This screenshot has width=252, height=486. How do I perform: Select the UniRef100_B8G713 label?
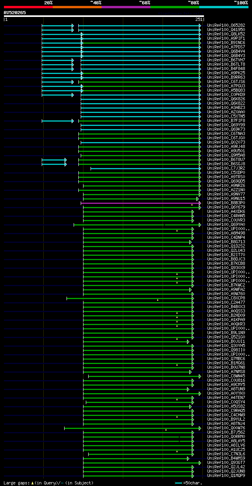coord(226,242)
